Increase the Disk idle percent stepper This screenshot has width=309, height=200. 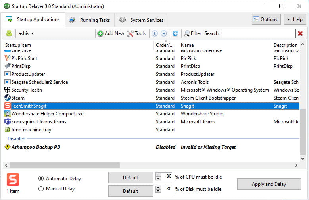(x=158, y=187)
